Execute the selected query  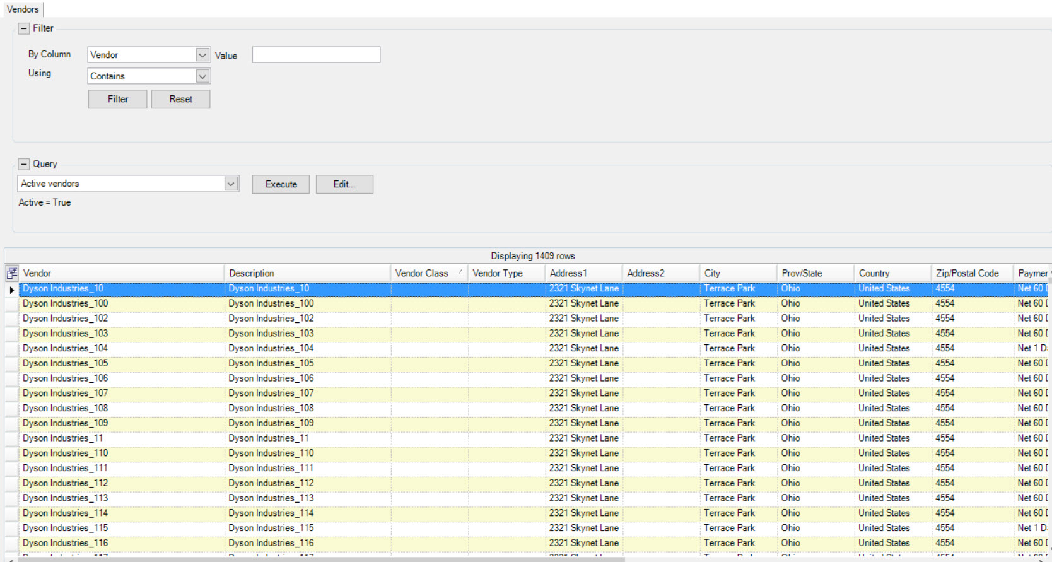click(281, 184)
